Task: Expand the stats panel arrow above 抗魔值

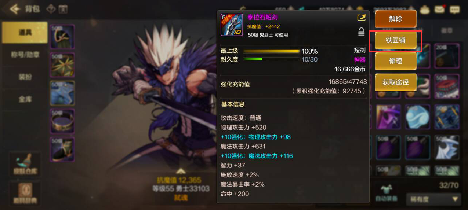Action: point(179,171)
